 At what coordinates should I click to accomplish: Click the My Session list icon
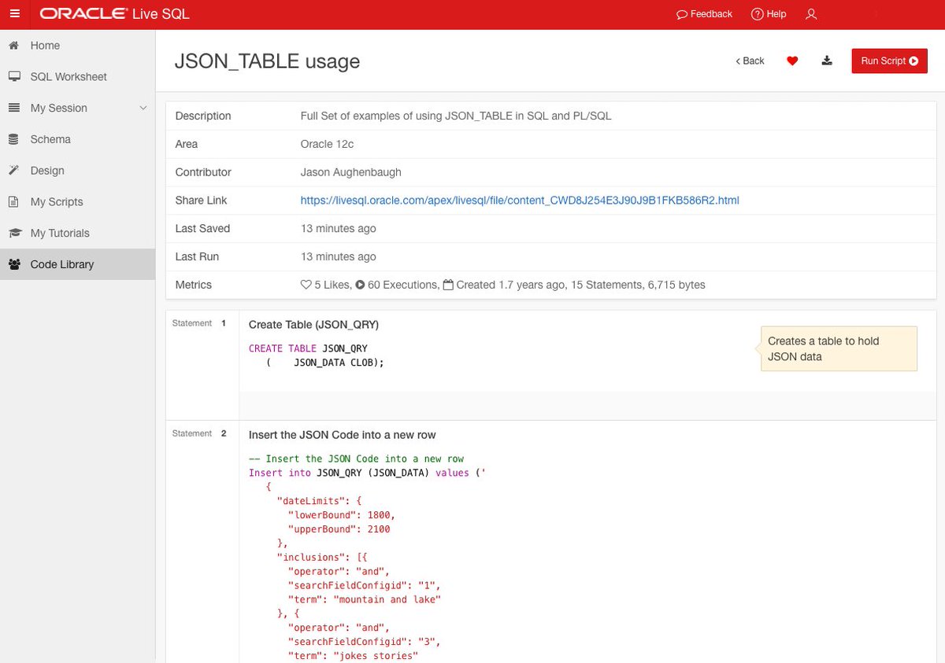[14, 108]
